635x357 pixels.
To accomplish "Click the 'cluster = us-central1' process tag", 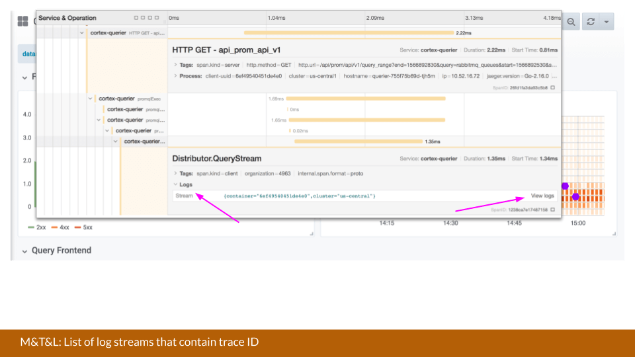I will click(312, 75).
